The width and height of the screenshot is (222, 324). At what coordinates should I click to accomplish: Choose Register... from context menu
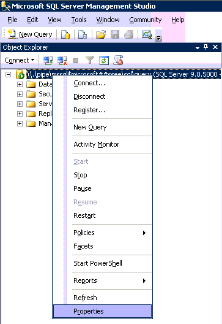[102, 110]
